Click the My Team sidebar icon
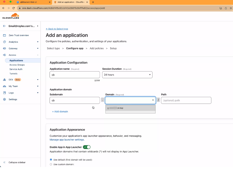The height and width of the screenshot is (171, 233). pos(4,86)
